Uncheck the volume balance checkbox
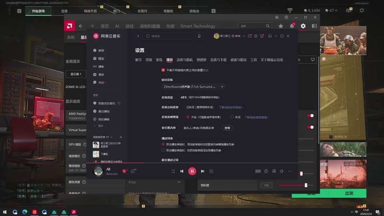 click(x=163, y=70)
